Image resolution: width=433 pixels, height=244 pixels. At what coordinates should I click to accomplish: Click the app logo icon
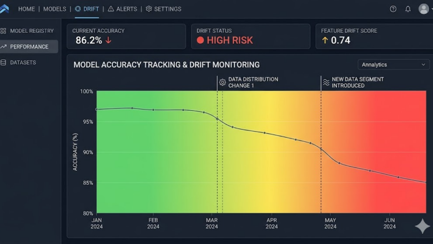4,9
